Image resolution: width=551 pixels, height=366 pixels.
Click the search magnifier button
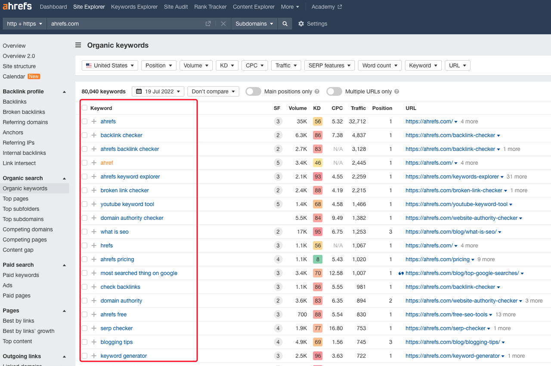point(285,24)
